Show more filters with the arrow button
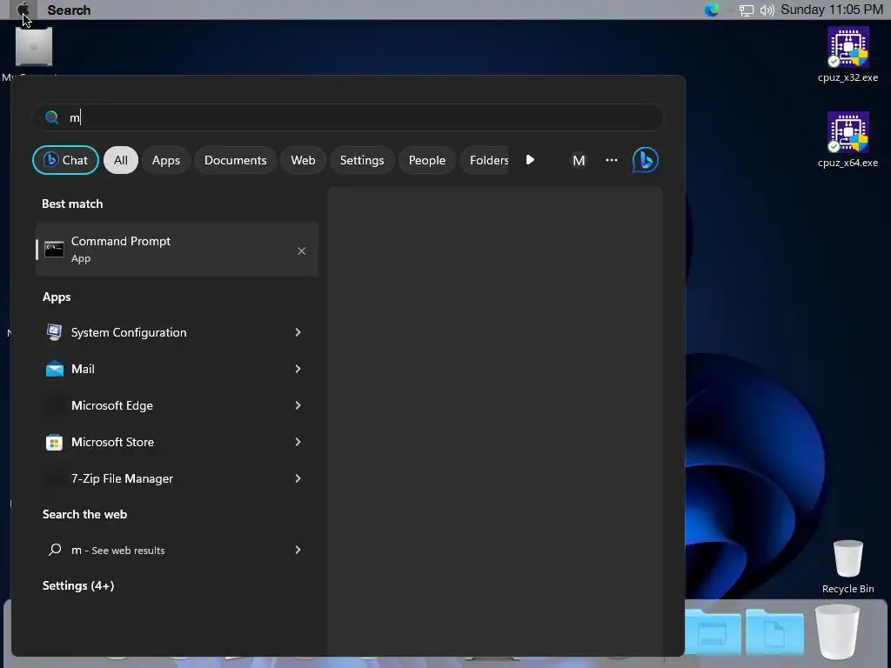This screenshot has height=668, width=891. click(530, 160)
